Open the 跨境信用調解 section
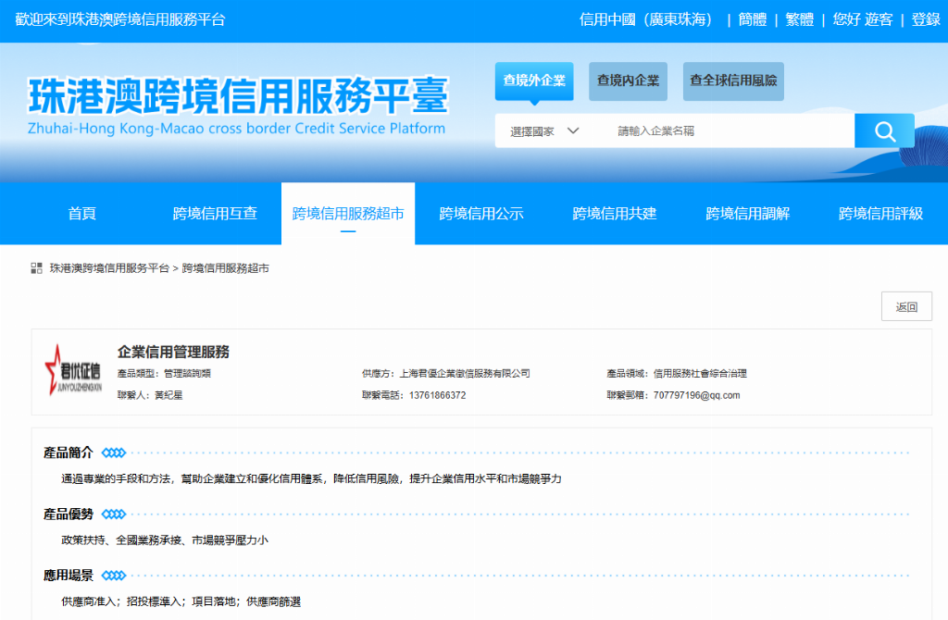948x620 pixels. pos(748,214)
